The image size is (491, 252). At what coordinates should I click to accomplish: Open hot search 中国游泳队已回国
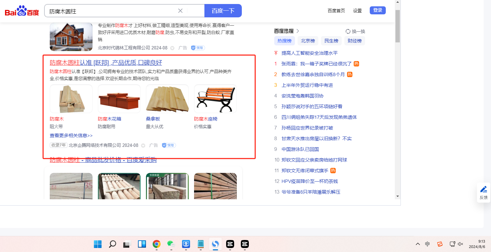300,149
